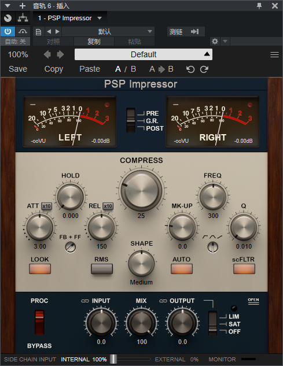The image size is (283, 366).
Task: Toggle the REL x10 button
Action: click(108, 206)
